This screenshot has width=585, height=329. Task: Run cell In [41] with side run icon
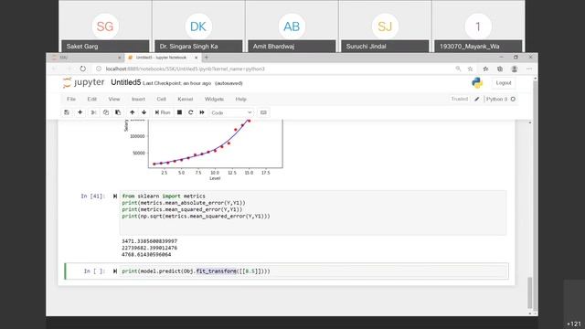click(115, 196)
